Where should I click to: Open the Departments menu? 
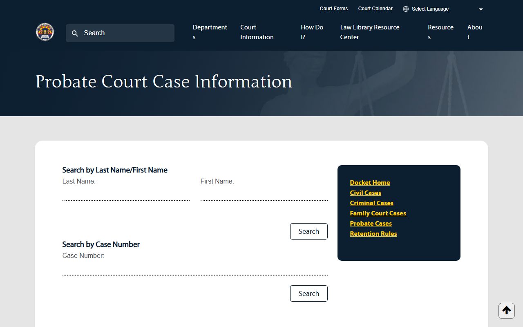210,32
